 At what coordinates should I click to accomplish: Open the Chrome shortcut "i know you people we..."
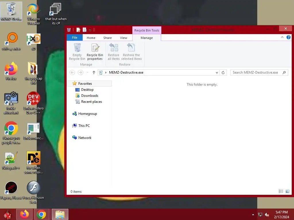pos(11,133)
